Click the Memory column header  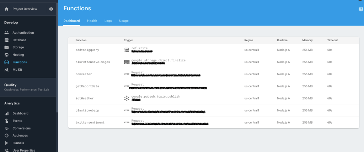pos(307,40)
